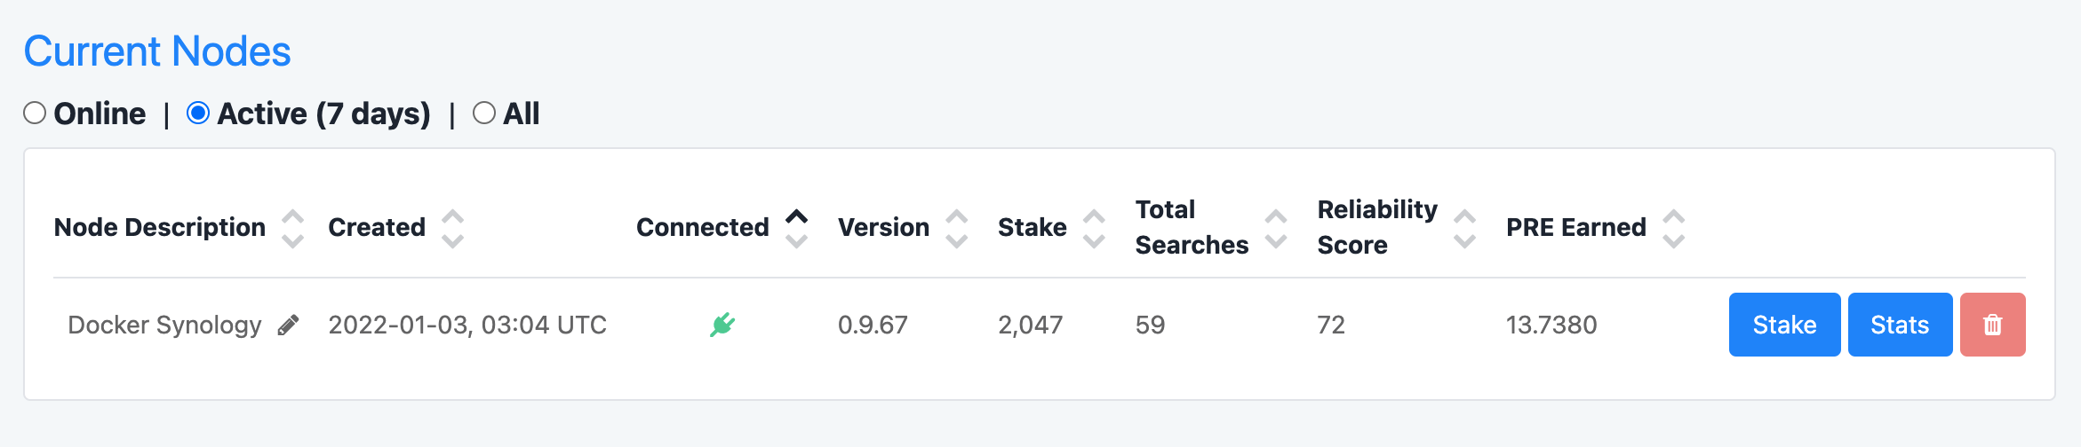The image size is (2081, 447).
Task: Edit Docker Synology description pencil icon
Action: coord(288,325)
